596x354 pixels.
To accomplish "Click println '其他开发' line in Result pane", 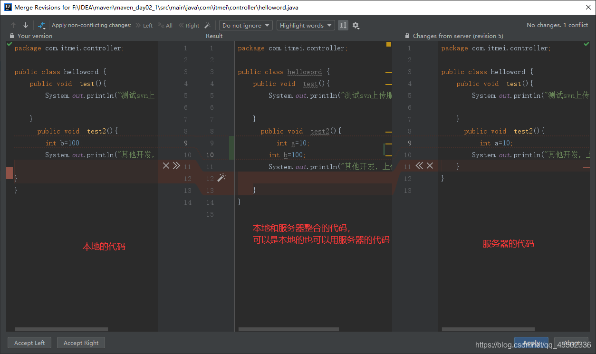I will click(330, 167).
